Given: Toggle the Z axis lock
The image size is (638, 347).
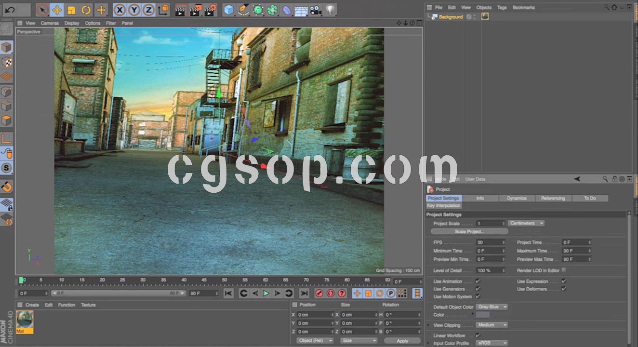Looking at the screenshot, I should pyautogui.click(x=149, y=10).
